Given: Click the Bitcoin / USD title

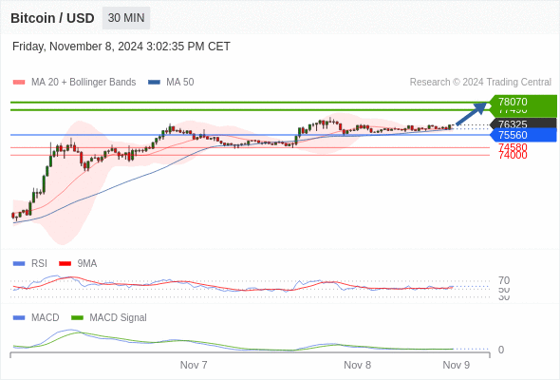Looking at the screenshot, I should 52,18.
